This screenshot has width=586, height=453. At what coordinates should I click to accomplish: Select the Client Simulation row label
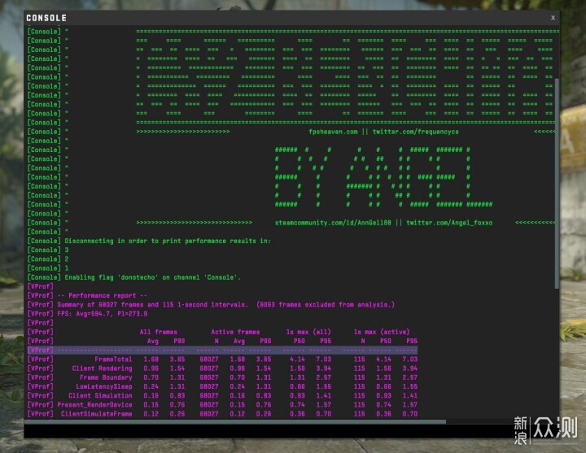click(100, 395)
